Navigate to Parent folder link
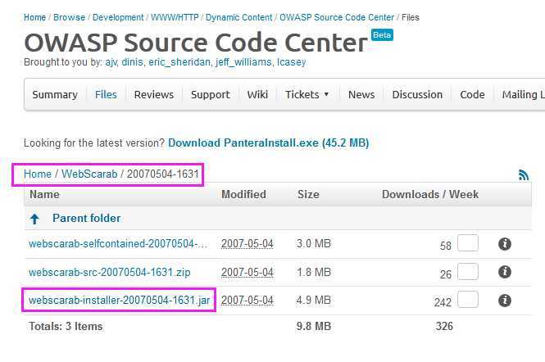This screenshot has height=362, width=545. point(86,219)
